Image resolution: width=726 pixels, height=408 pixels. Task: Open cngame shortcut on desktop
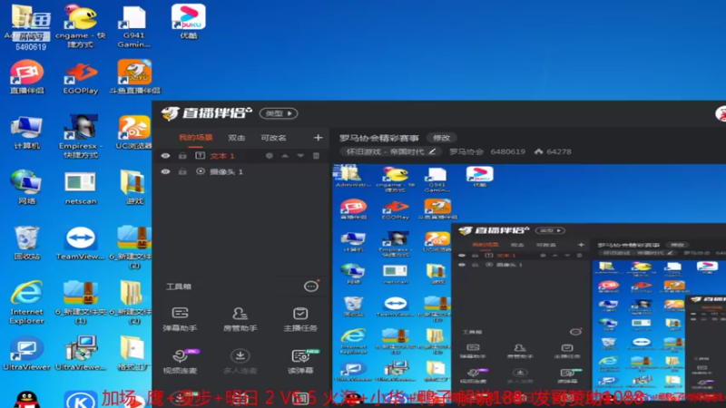pos(81,26)
